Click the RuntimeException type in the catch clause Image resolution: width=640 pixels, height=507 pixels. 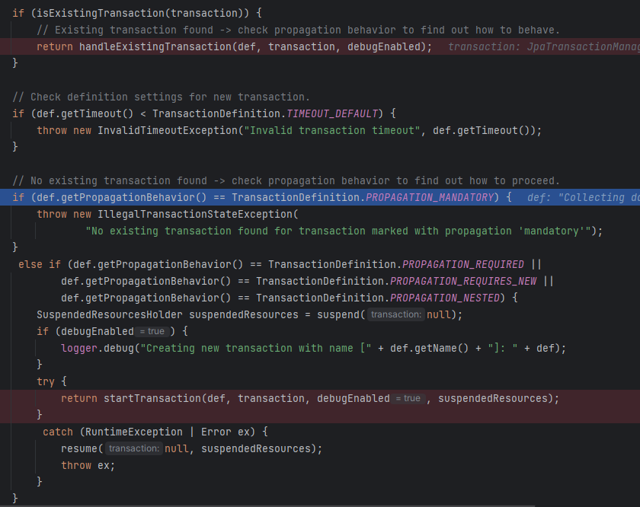tap(134, 432)
